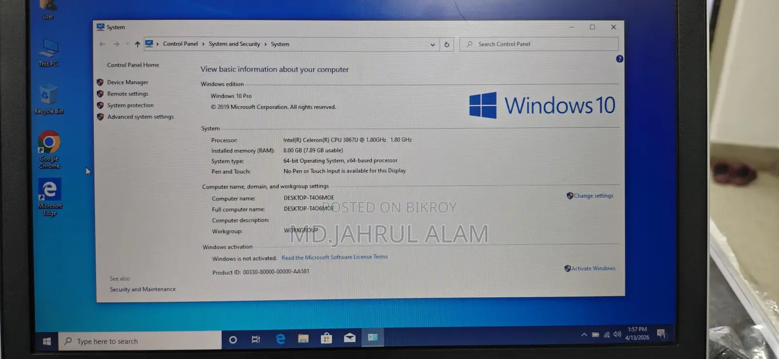Click shield icon beside System protection
779x359 pixels.
(100, 105)
